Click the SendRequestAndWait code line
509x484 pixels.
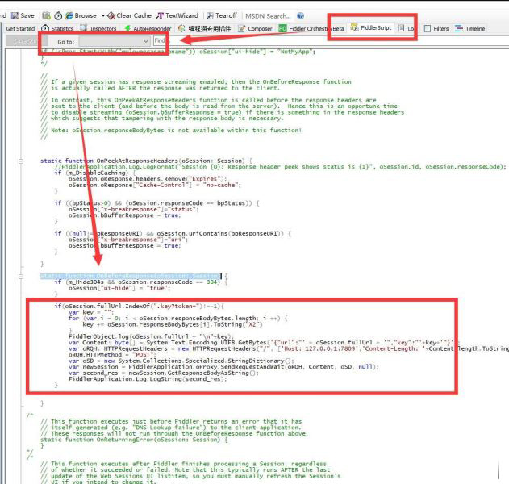click(x=223, y=367)
